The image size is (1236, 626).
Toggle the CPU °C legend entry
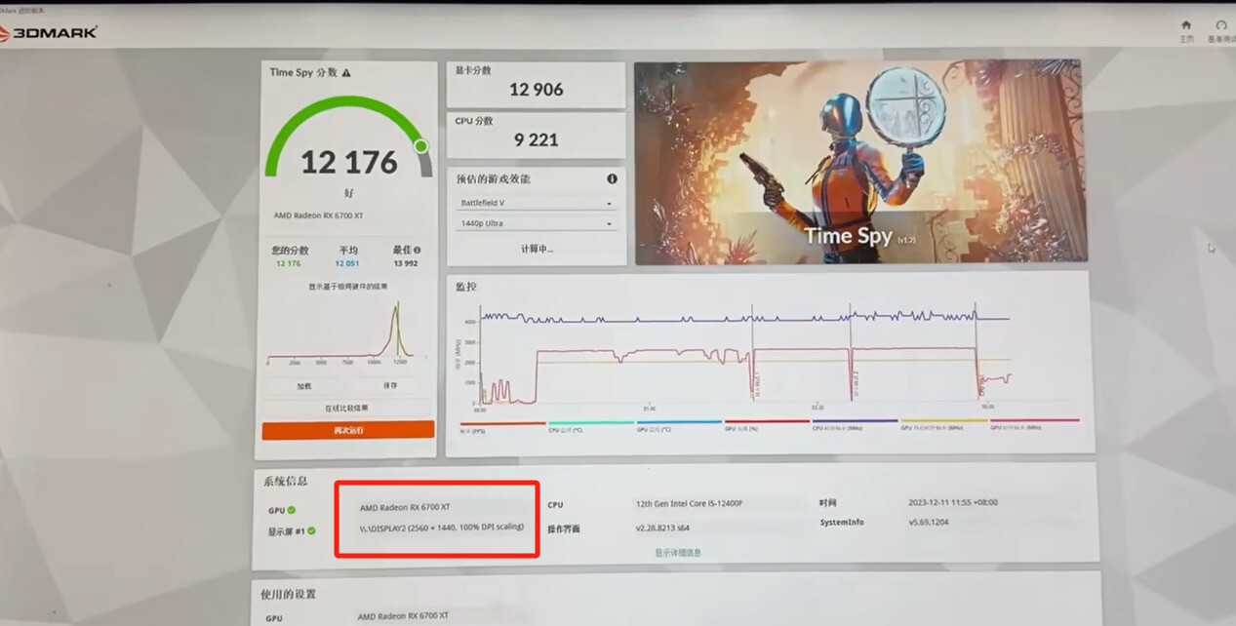(x=591, y=426)
